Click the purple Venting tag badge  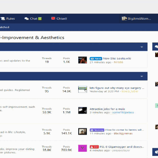(x=97, y=130)
